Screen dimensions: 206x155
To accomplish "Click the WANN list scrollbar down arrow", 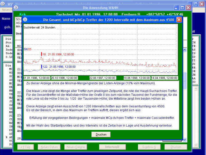I will pyautogui.click(x=185, y=140).
